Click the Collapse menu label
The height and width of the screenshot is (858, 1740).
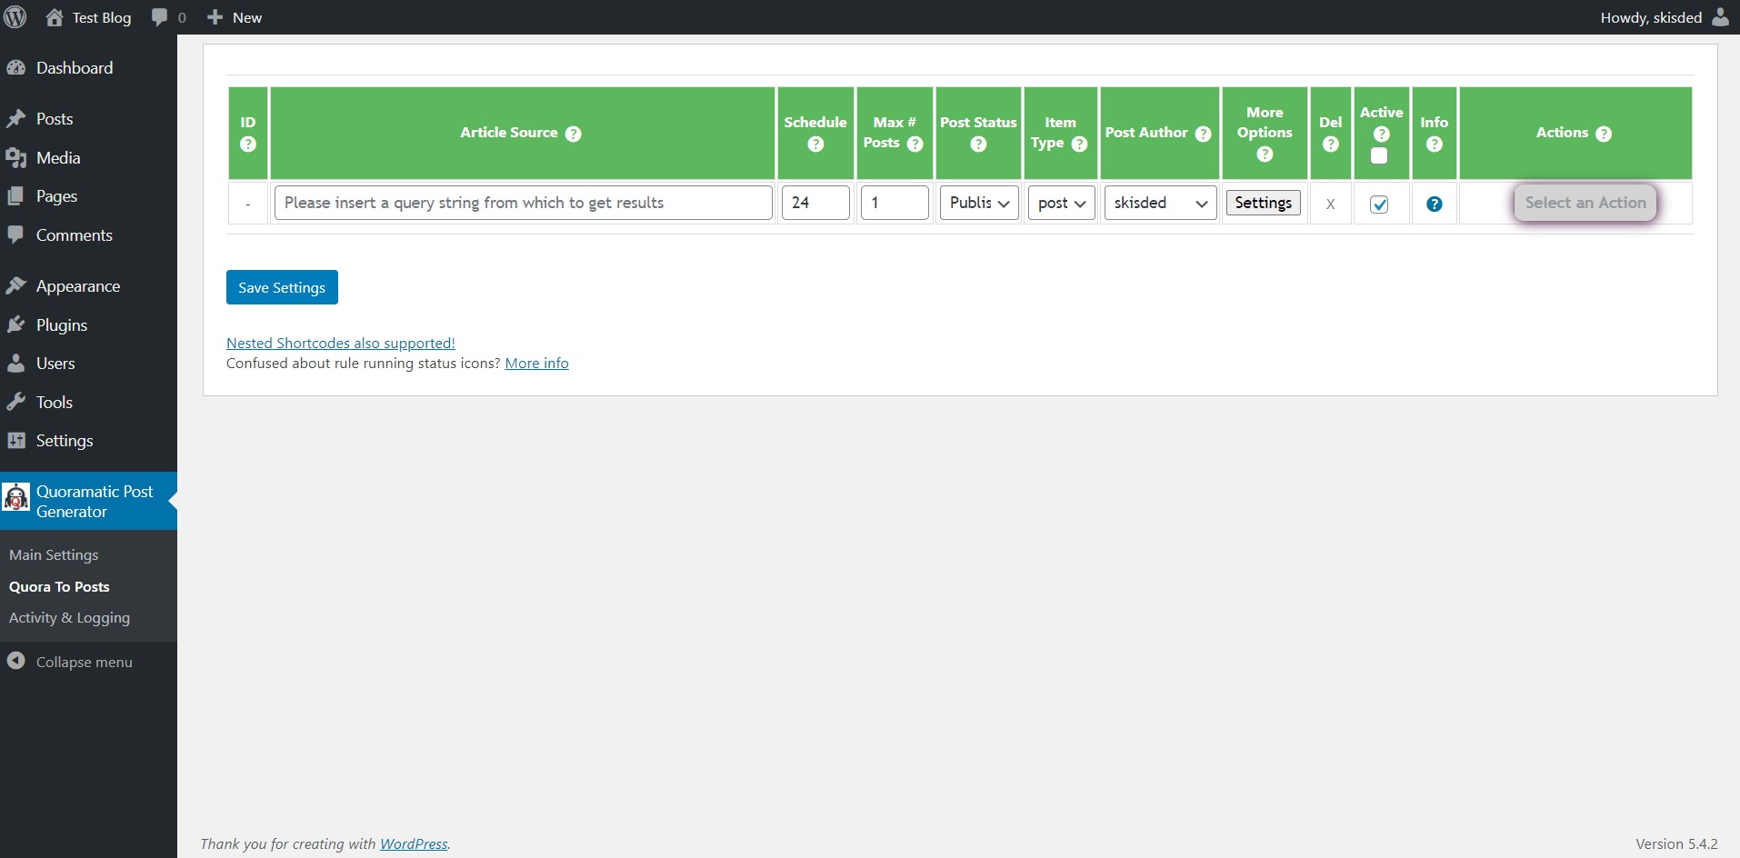click(85, 663)
